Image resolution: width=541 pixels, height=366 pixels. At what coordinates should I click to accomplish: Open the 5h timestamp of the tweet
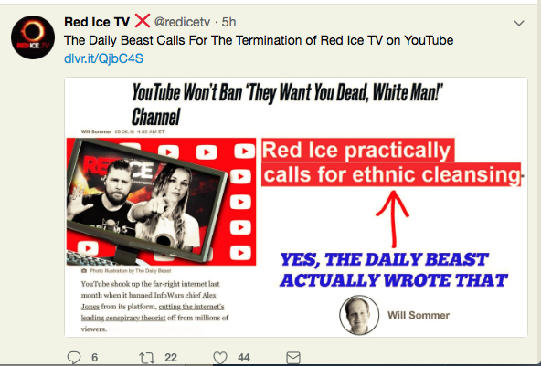click(x=228, y=22)
